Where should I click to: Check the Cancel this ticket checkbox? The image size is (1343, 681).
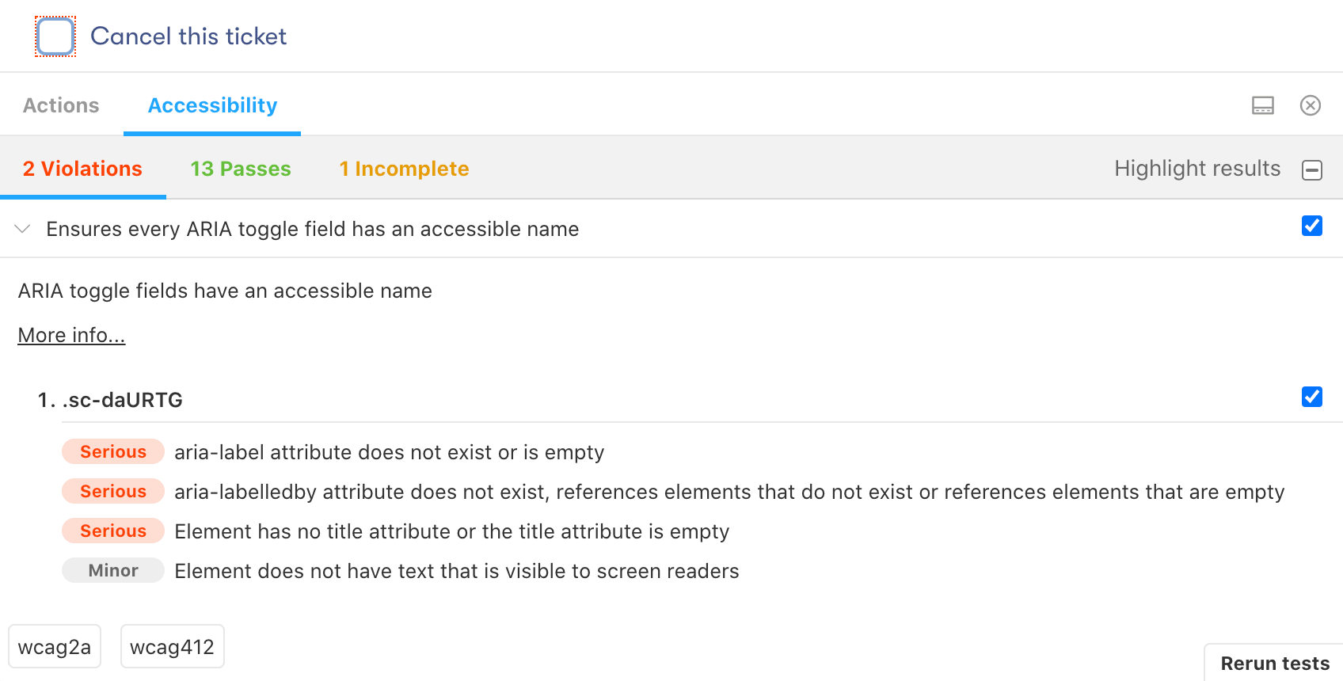click(55, 36)
